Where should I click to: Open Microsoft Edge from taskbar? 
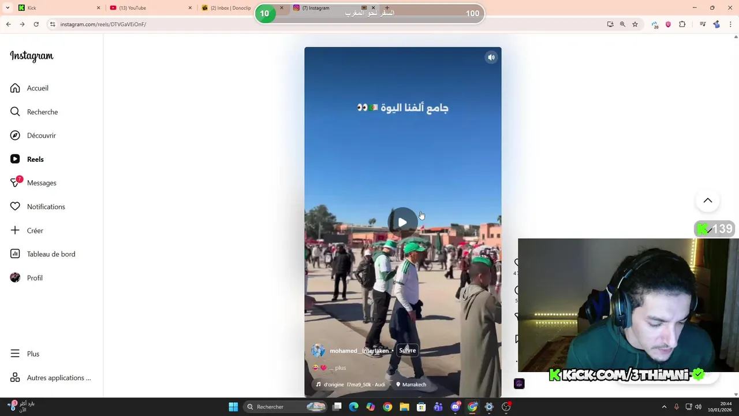click(354, 407)
